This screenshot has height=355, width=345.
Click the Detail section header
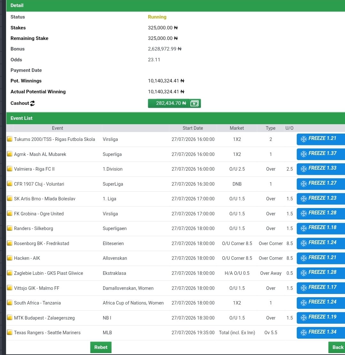tap(175, 5)
